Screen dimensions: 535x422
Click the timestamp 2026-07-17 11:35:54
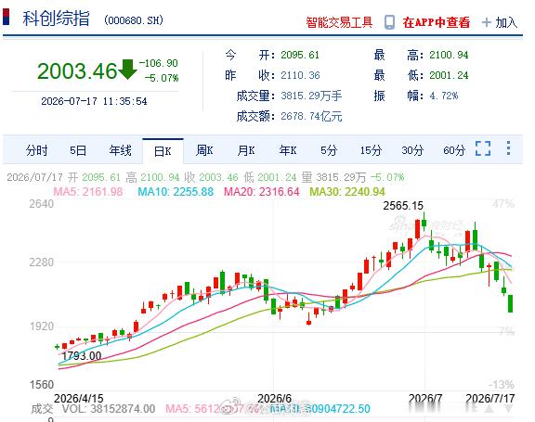pos(94,101)
